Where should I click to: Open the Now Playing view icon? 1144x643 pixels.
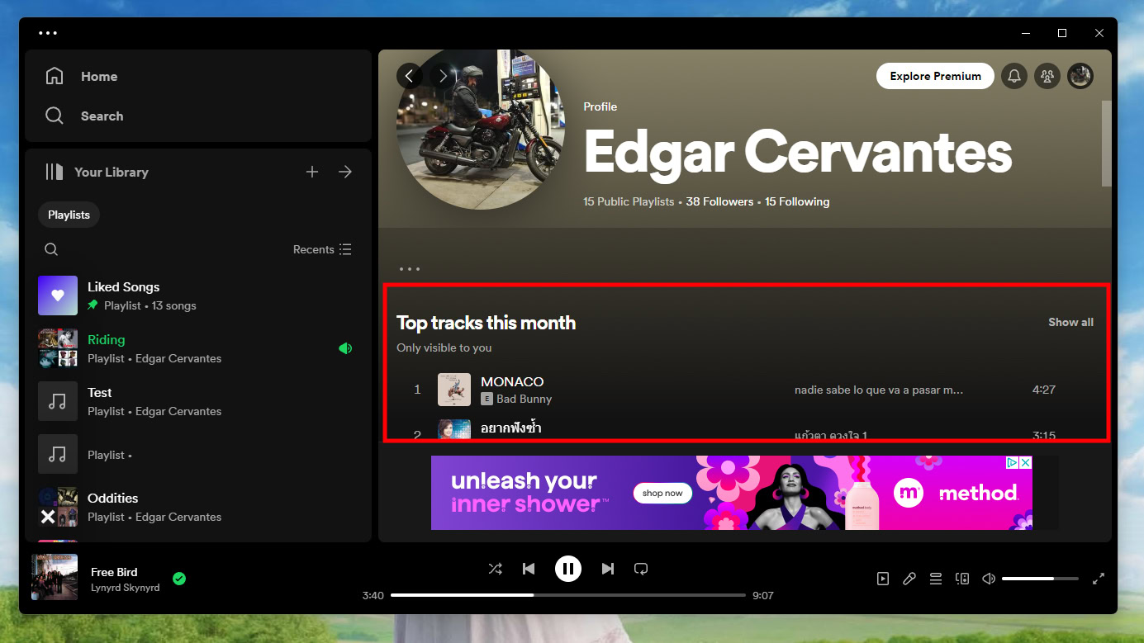click(883, 579)
